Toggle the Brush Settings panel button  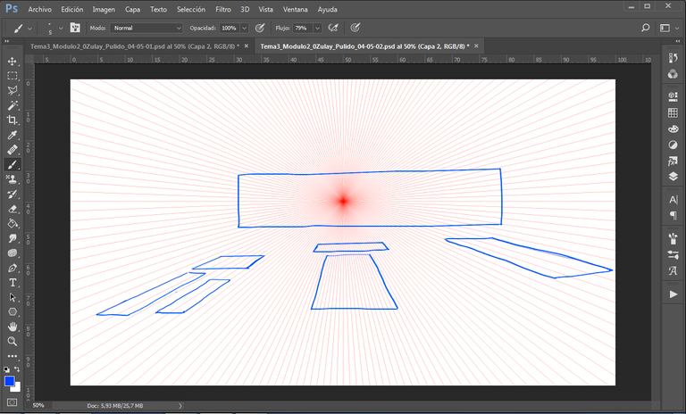[75, 28]
